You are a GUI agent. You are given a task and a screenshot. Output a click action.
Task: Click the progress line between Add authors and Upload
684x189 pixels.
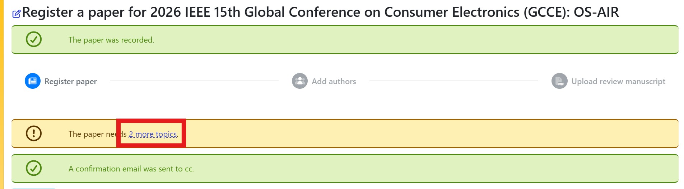453,81
